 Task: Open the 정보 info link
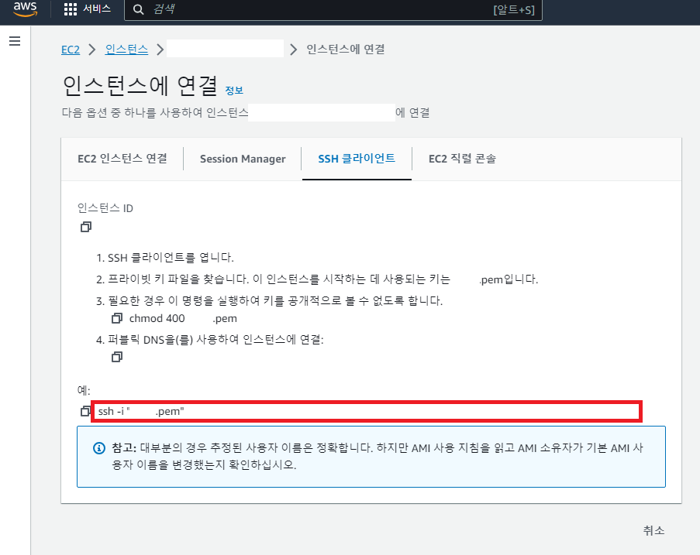(234, 91)
